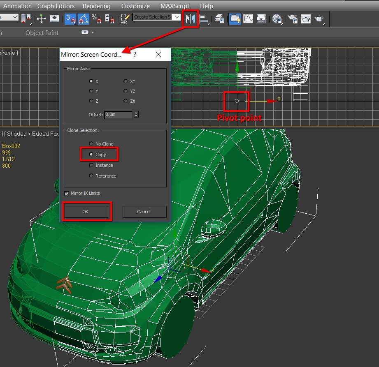Open the Curve Editor from toolbar
The image size is (379, 367).
coord(248,19)
